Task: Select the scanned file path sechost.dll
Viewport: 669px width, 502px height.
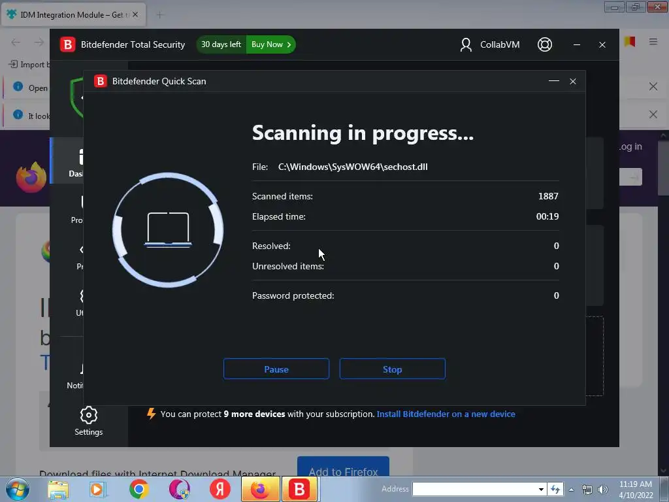Action: pyautogui.click(x=353, y=167)
